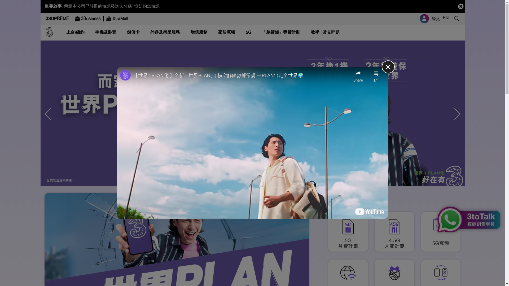Screen dimensions: 509x286
Task: Open the 儲值卡 menu
Action: 133,32
